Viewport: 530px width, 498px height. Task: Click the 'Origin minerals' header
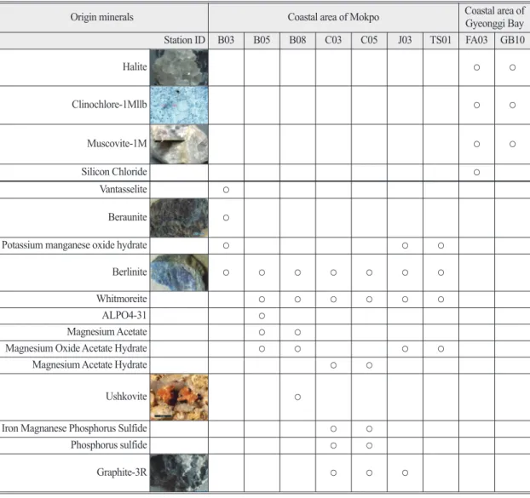click(101, 17)
